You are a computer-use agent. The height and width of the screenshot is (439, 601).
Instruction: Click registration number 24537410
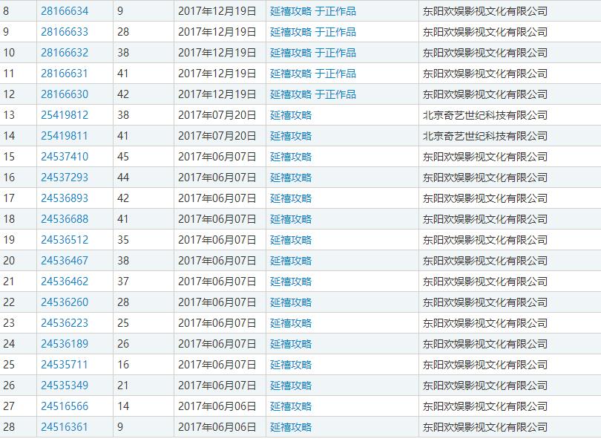(65, 157)
